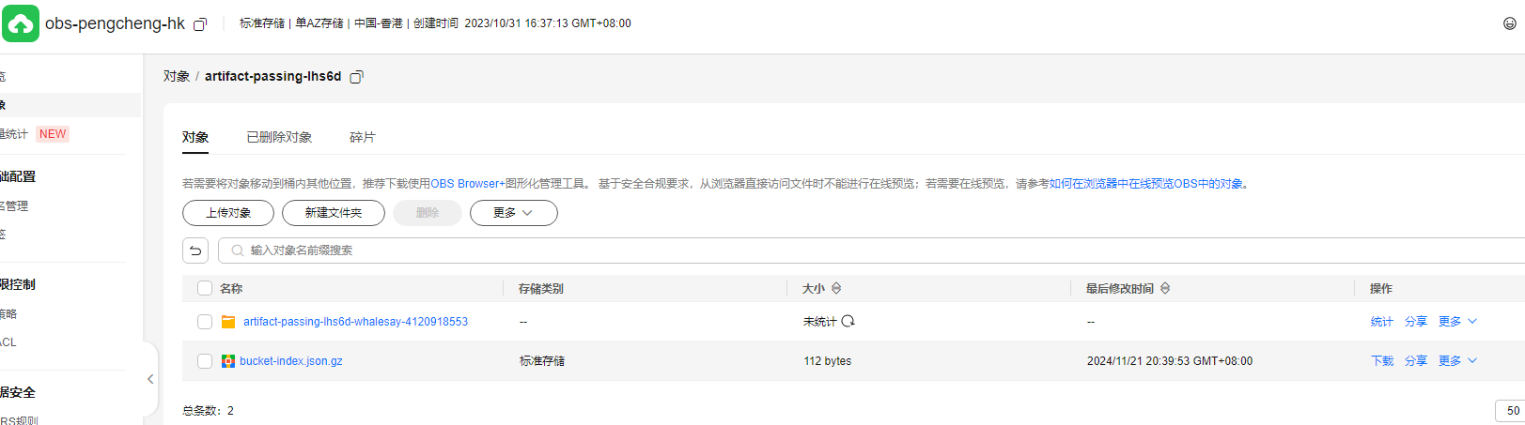This screenshot has height=425, width=1525.
Task: Collapse the left sidebar panel arrow
Action: (x=150, y=379)
